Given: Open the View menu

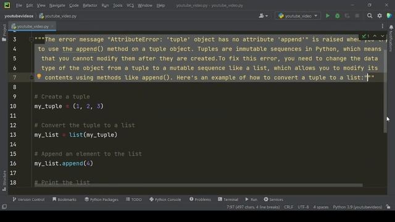Looking at the screenshot, I should coord(41,6).
